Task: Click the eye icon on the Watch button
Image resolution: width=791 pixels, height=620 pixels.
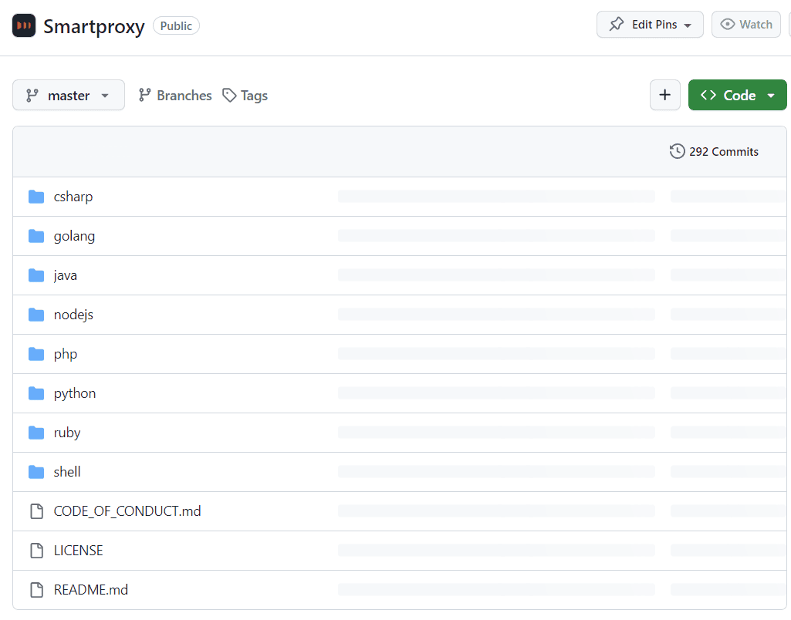Action: point(726,24)
